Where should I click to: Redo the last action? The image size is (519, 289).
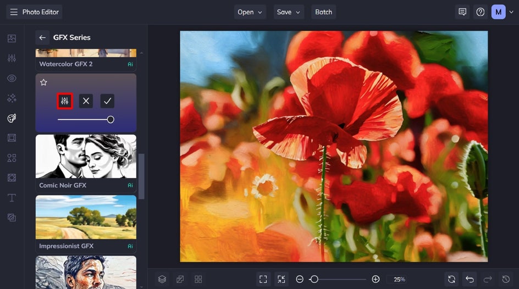(x=488, y=280)
